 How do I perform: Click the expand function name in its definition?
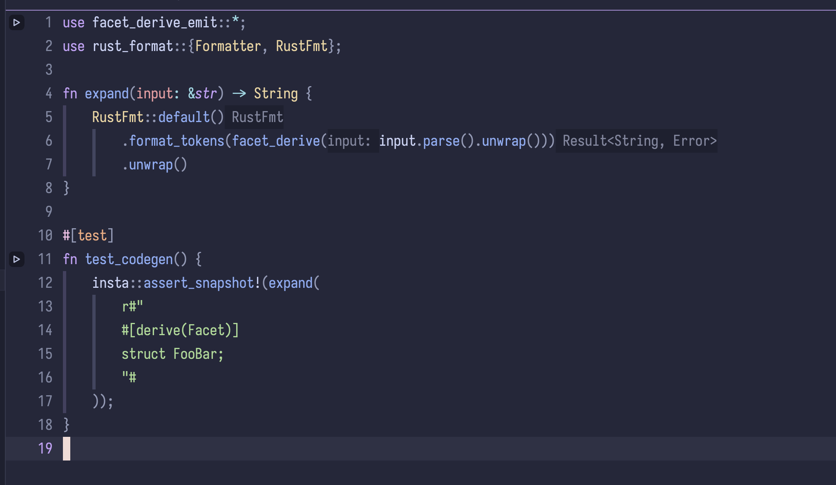click(x=107, y=93)
